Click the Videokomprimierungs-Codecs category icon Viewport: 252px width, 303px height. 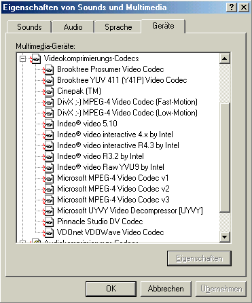35,59
